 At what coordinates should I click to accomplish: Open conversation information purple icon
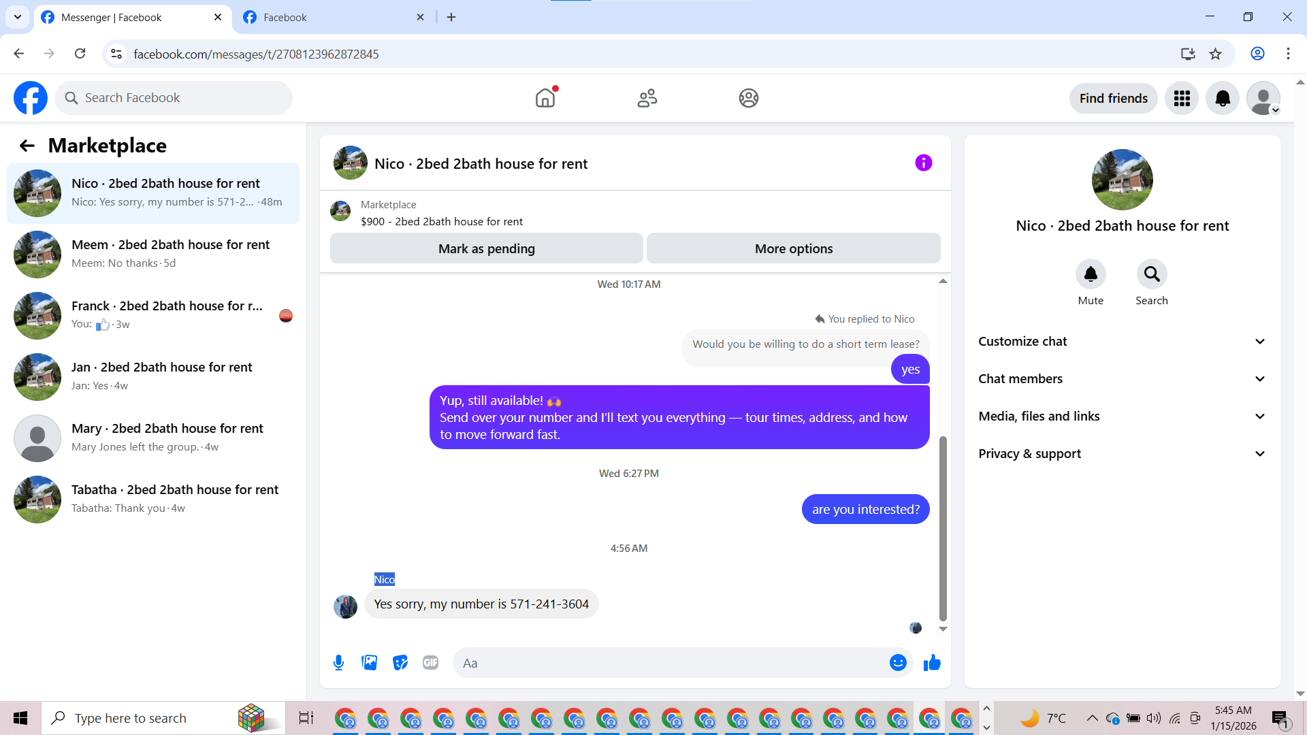[x=923, y=163]
